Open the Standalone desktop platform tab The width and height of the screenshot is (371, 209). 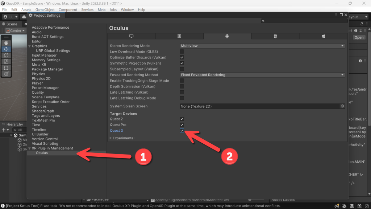(x=131, y=36)
